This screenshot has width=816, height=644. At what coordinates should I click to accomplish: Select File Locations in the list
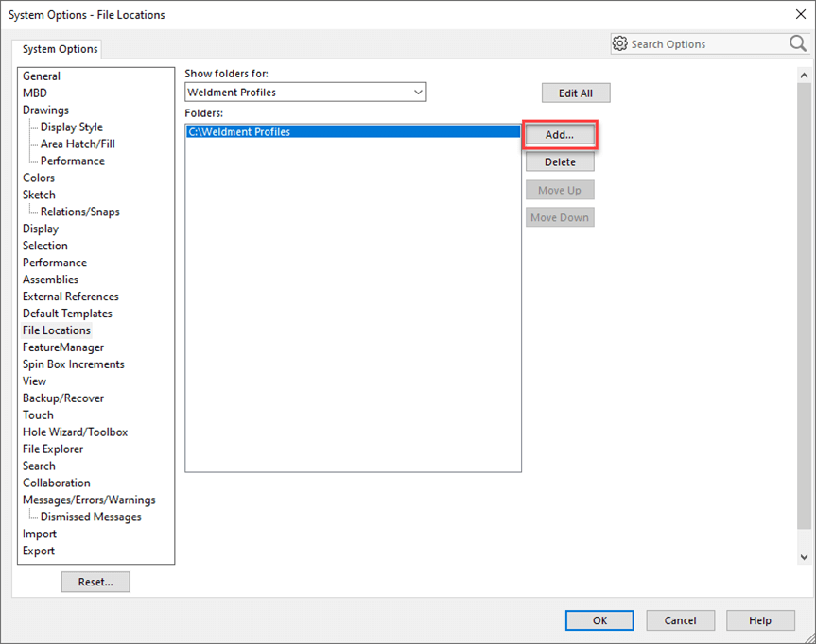[x=57, y=330]
